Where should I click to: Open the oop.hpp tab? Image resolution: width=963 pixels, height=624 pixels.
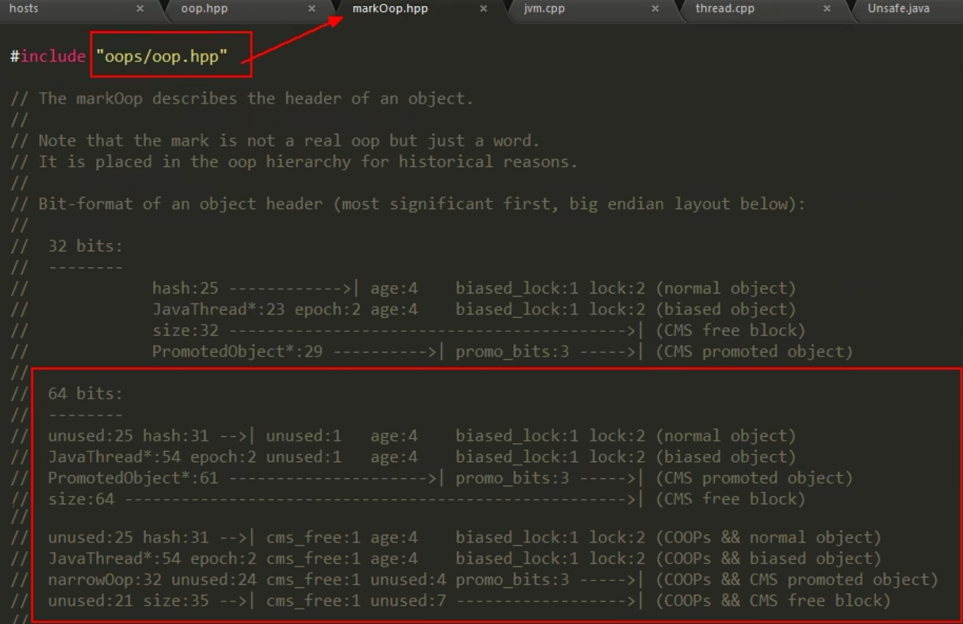(x=204, y=8)
